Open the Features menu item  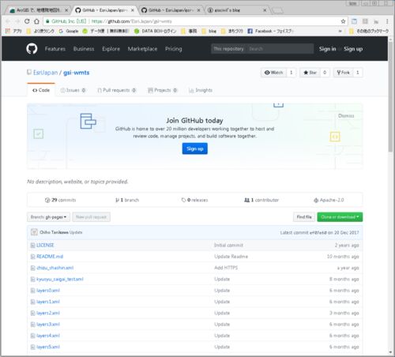click(55, 49)
